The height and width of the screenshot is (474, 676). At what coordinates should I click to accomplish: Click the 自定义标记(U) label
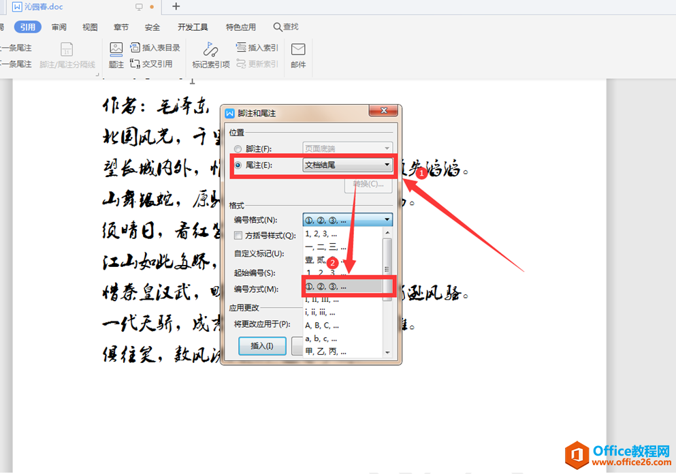pos(259,253)
